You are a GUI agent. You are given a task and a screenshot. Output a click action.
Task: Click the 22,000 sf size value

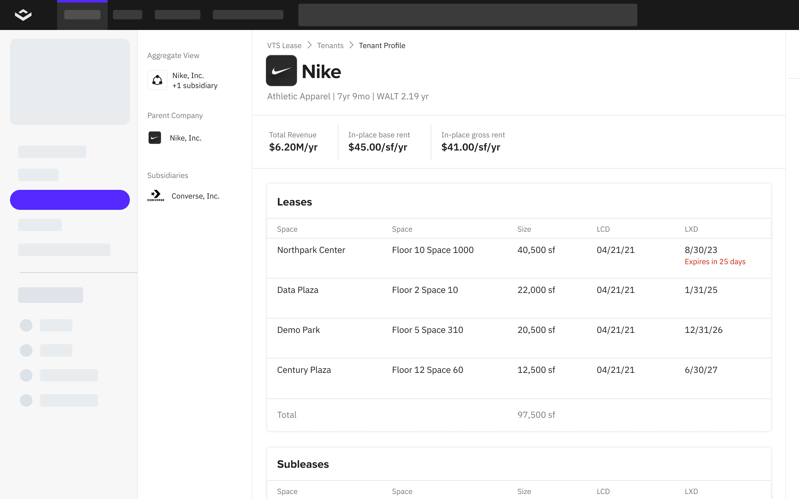point(536,290)
